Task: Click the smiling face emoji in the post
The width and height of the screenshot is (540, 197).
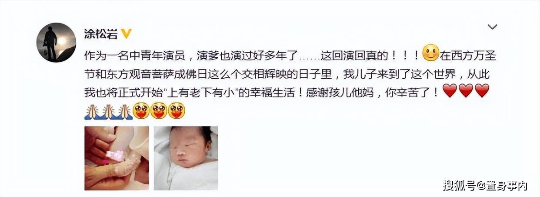Action: [x=431, y=53]
